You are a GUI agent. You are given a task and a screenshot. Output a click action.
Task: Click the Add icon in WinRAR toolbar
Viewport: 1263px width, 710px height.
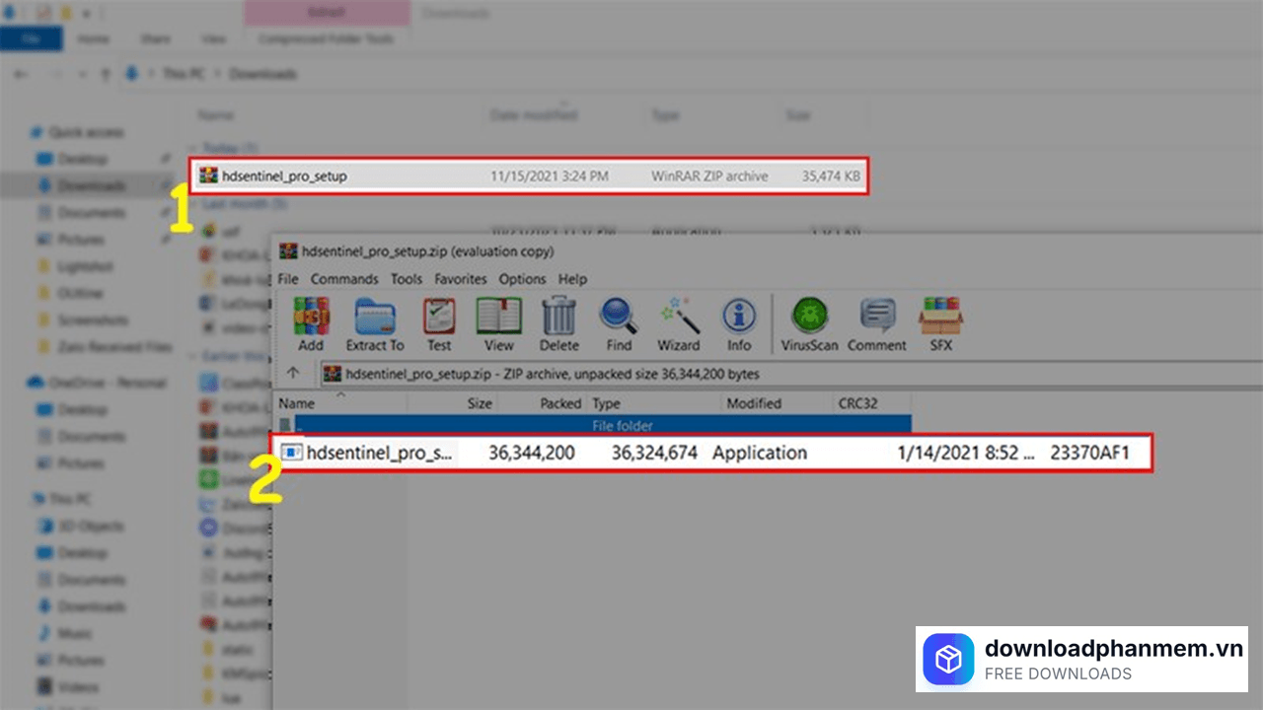311,318
